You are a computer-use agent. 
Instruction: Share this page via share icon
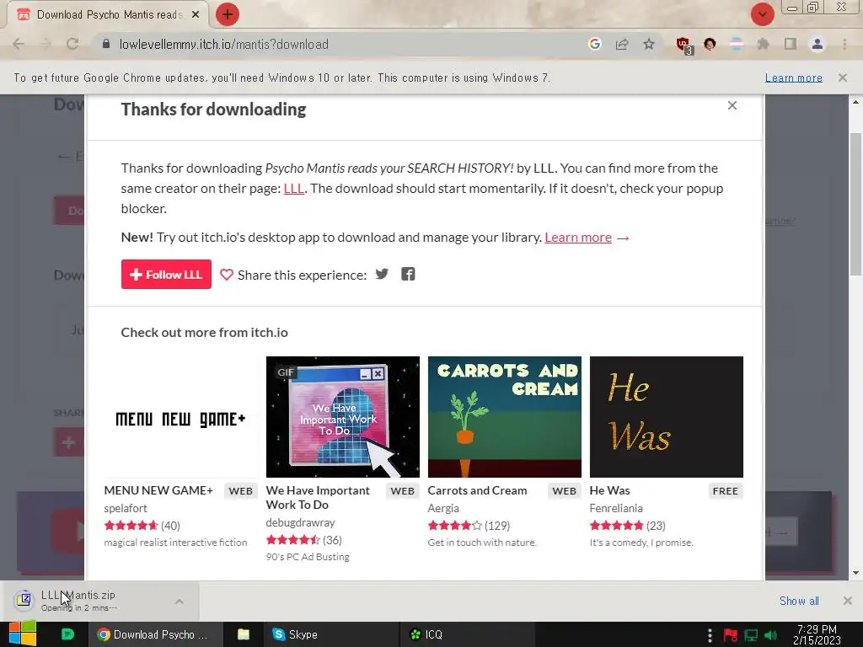(622, 45)
